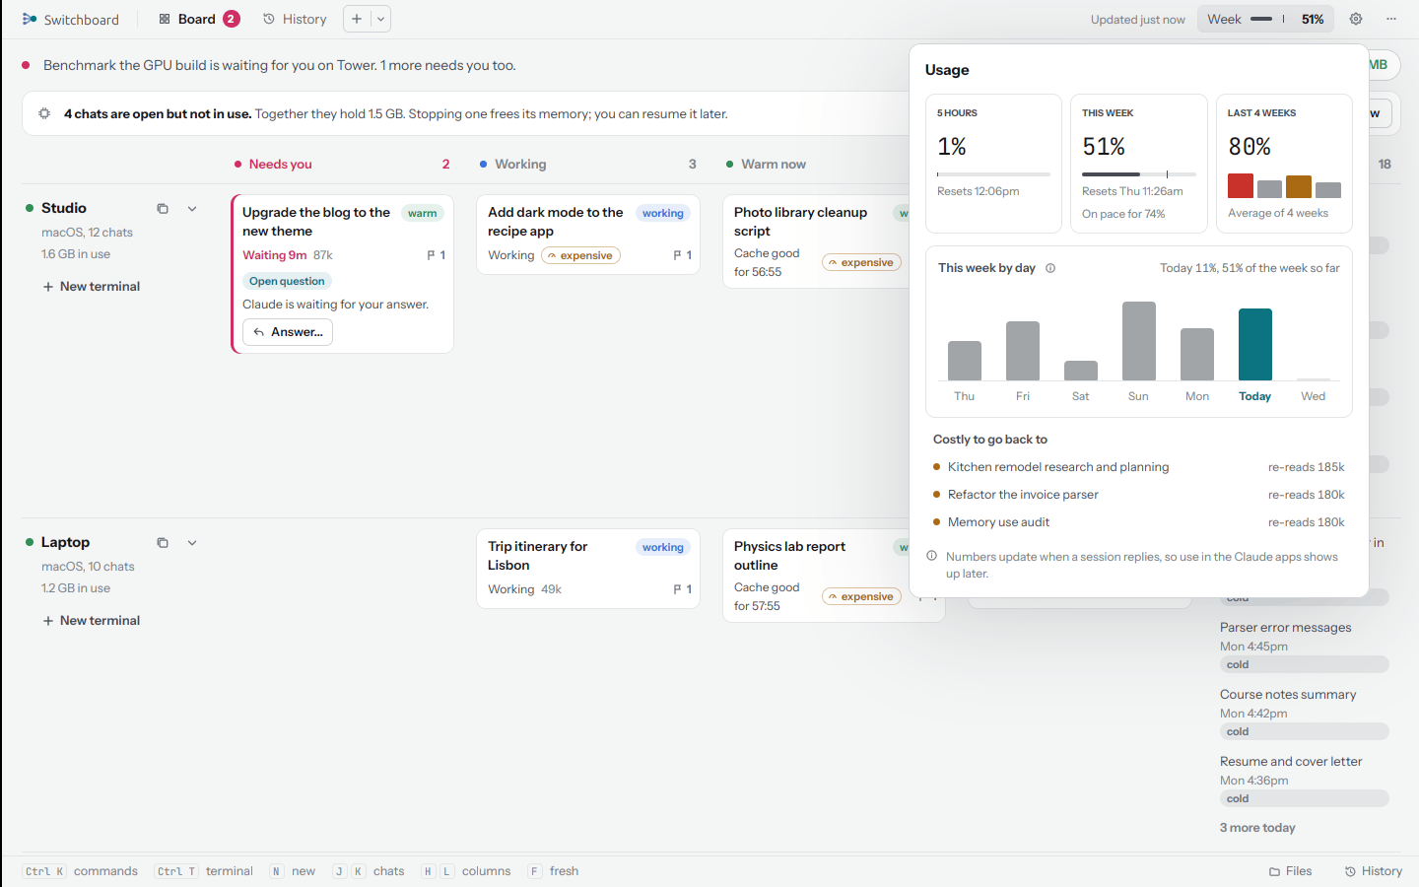Open History in the footer bar
Image resolution: width=1419 pixels, height=887 pixels.
pos(1374,871)
